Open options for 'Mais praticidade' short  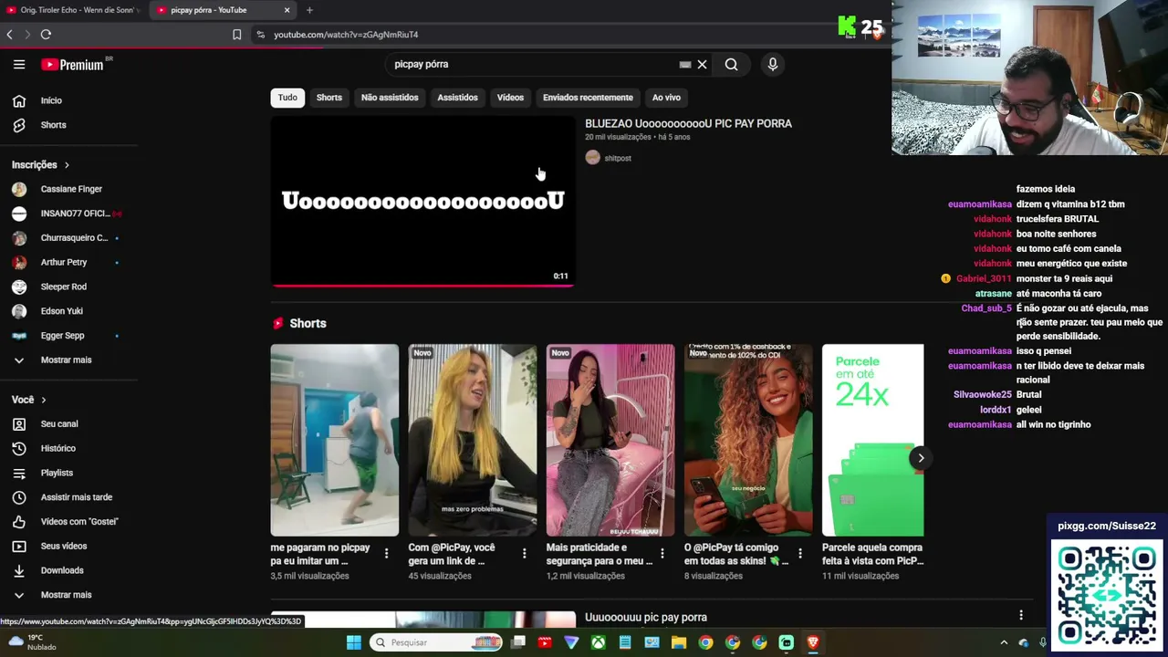(662, 554)
